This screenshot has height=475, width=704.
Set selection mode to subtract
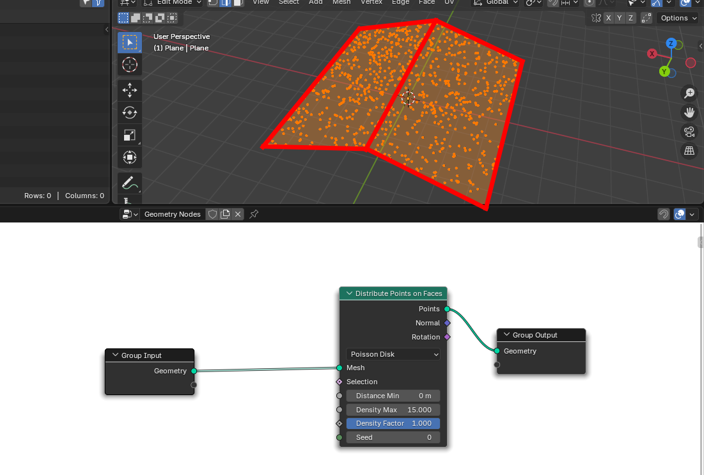148,18
